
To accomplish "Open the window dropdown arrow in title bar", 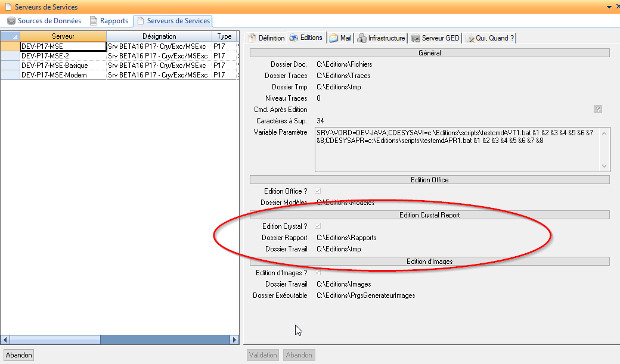I will 609,7.
